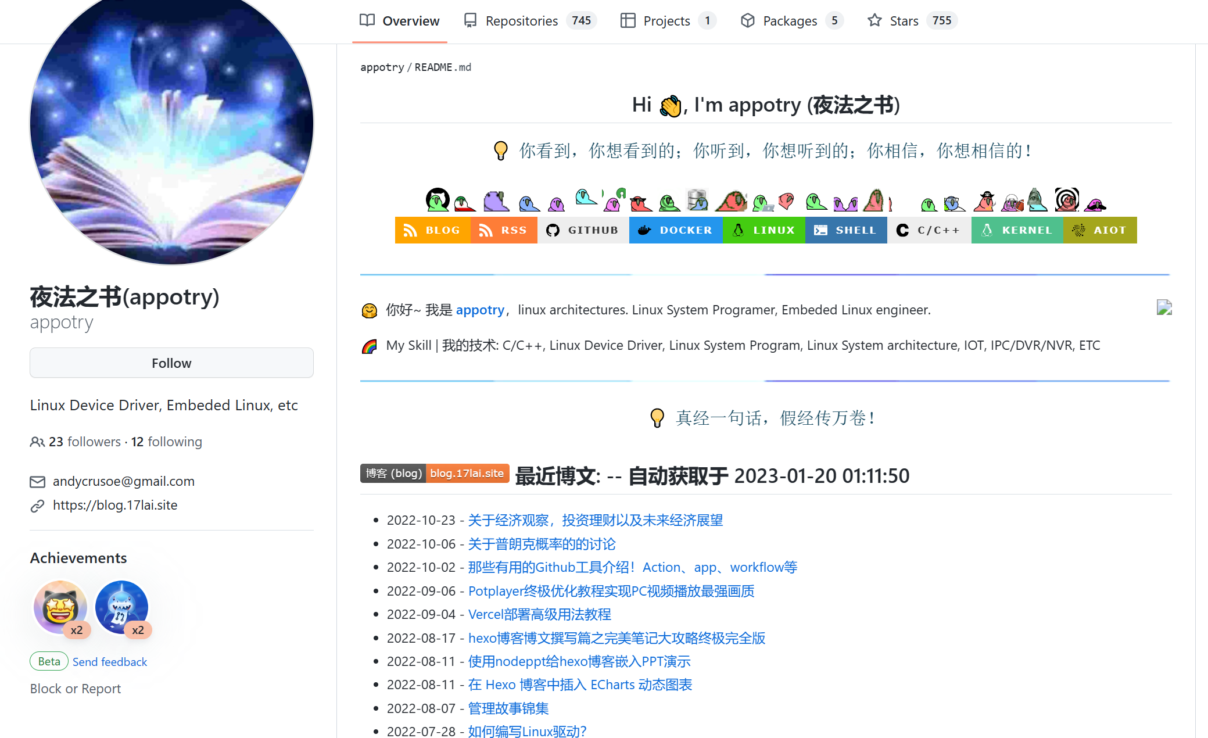Screen dimensions: 1208x738
Task: Open the GITHUB badge link
Action: (583, 230)
